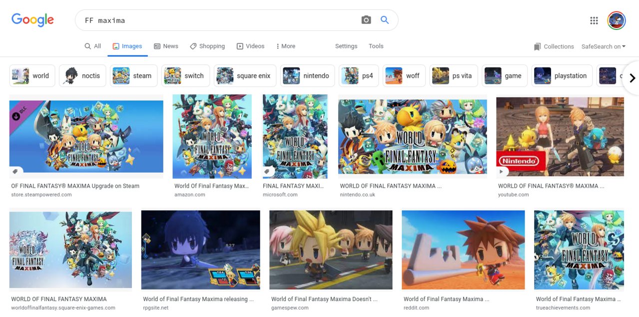The height and width of the screenshot is (317, 639).
Task: Click the rpgsite.net source text
Action: coord(156,308)
